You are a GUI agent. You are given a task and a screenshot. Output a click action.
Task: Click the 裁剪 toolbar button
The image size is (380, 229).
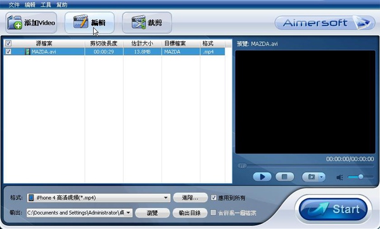(x=147, y=23)
